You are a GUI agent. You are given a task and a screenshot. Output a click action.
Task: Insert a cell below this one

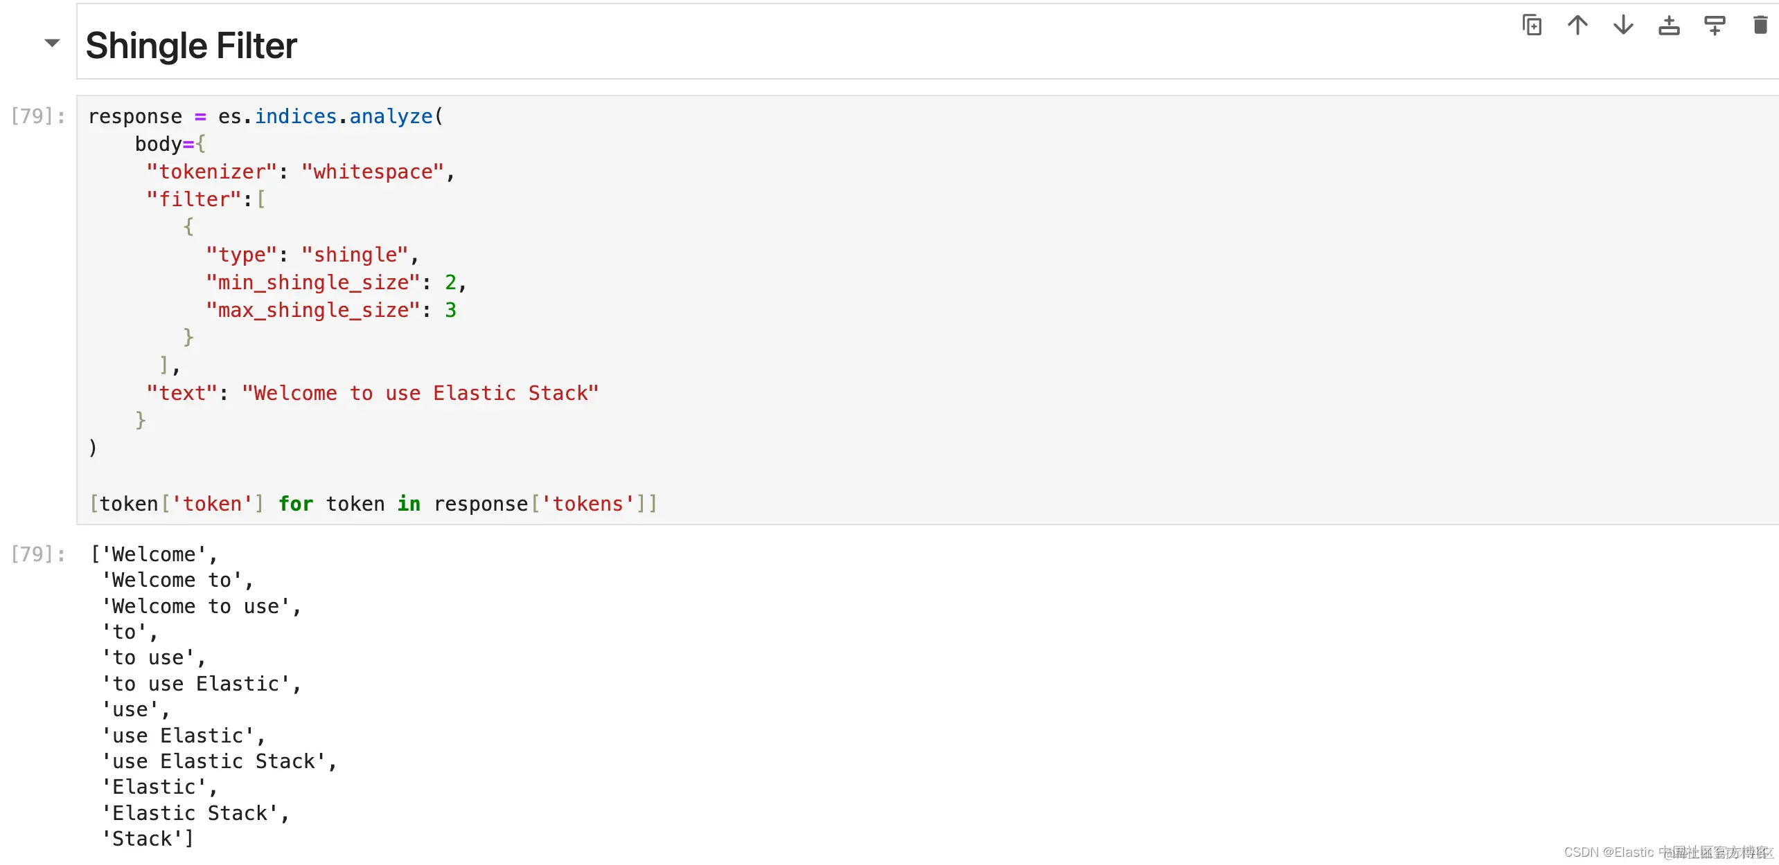coord(1715,26)
